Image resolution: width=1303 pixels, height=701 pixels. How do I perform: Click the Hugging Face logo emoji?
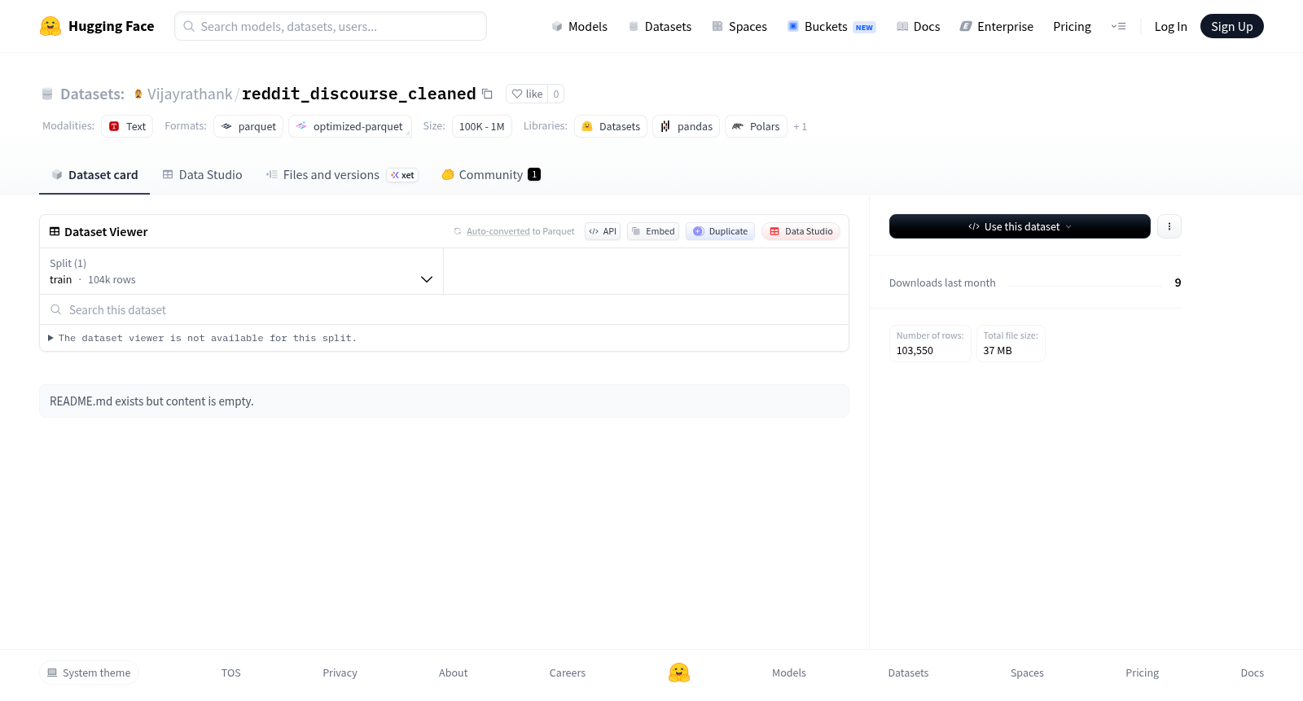(x=50, y=26)
